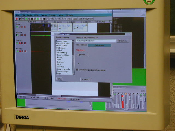Open the Quicktime file format dropdown

(x=99, y=45)
